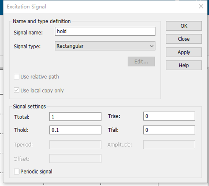Click the disabled Amplitude field

pyautogui.click(x=169, y=145)
